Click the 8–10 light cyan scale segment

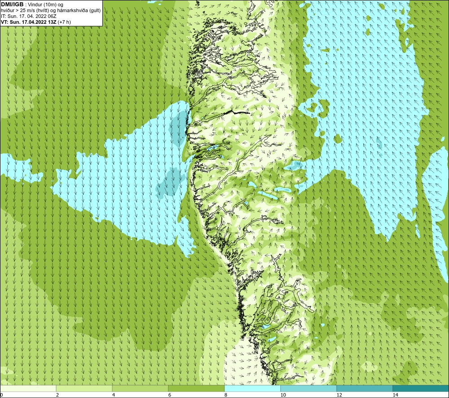(252, 389)
